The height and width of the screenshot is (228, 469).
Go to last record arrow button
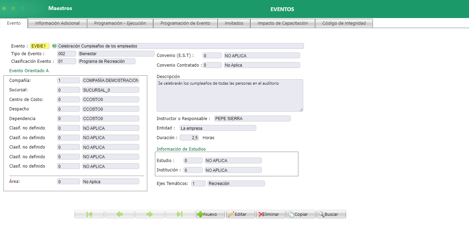click(x=180, y=214)
